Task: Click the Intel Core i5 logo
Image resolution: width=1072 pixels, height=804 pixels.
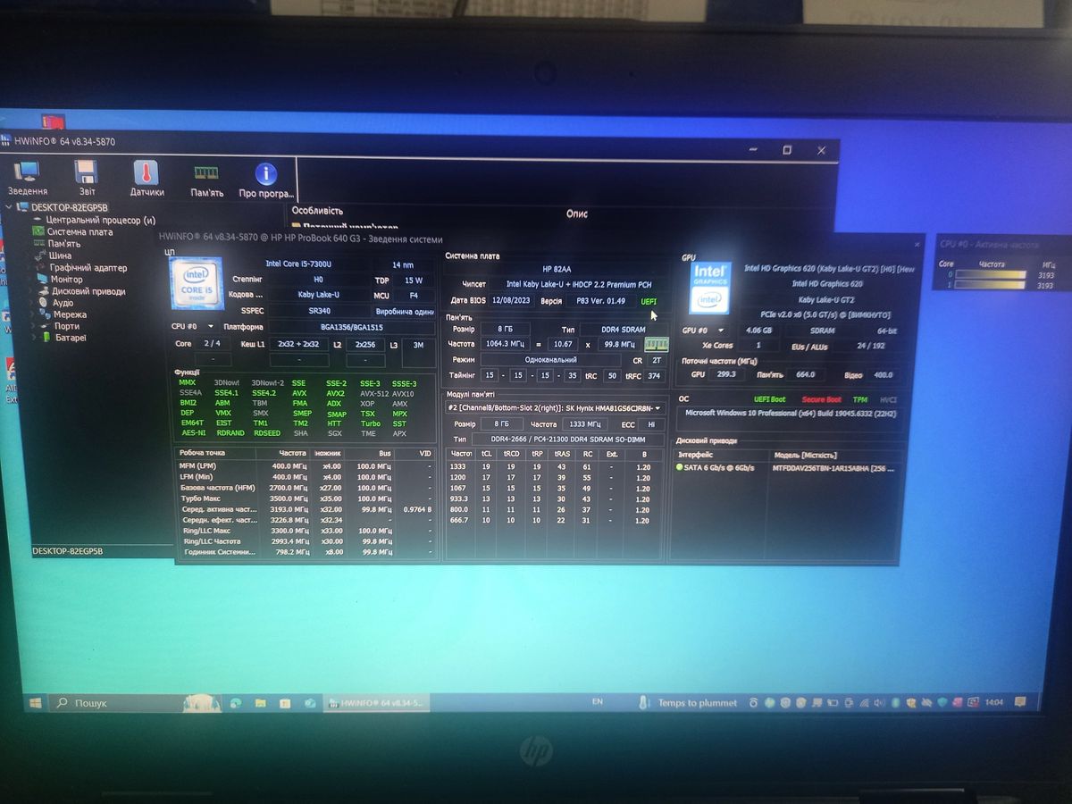Action: click(x=197, y=283)
